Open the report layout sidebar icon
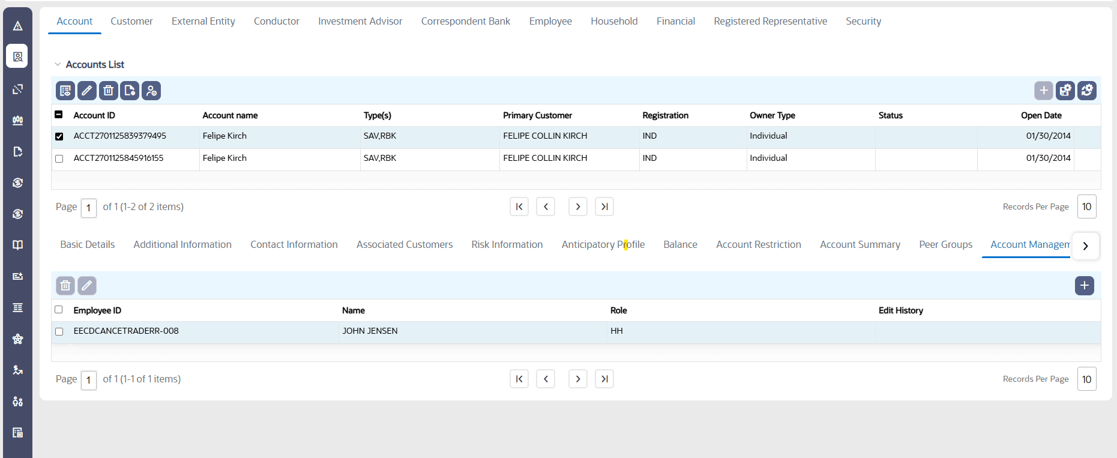This screenshot has height=458, width=1117. click(17, 432)
